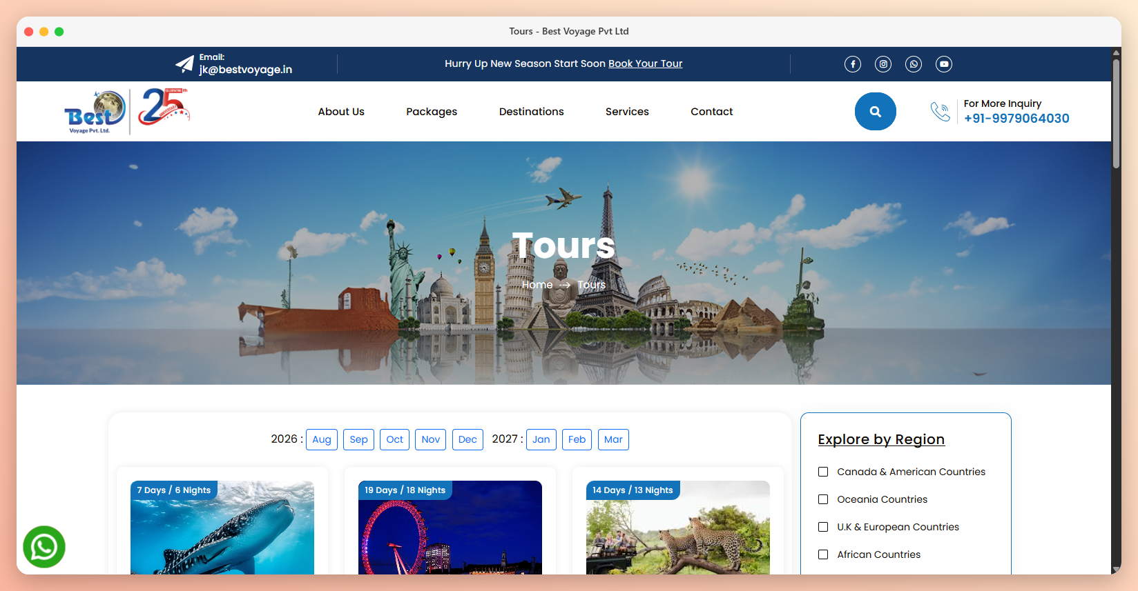Image resolution: width=1138 pixels, height=591 pixels.
Task: Click the page vertical scrollbar thumb
Action: 1116,113
